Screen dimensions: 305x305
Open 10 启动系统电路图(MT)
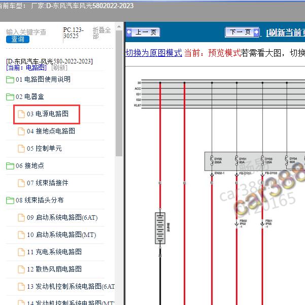(61, 235)
